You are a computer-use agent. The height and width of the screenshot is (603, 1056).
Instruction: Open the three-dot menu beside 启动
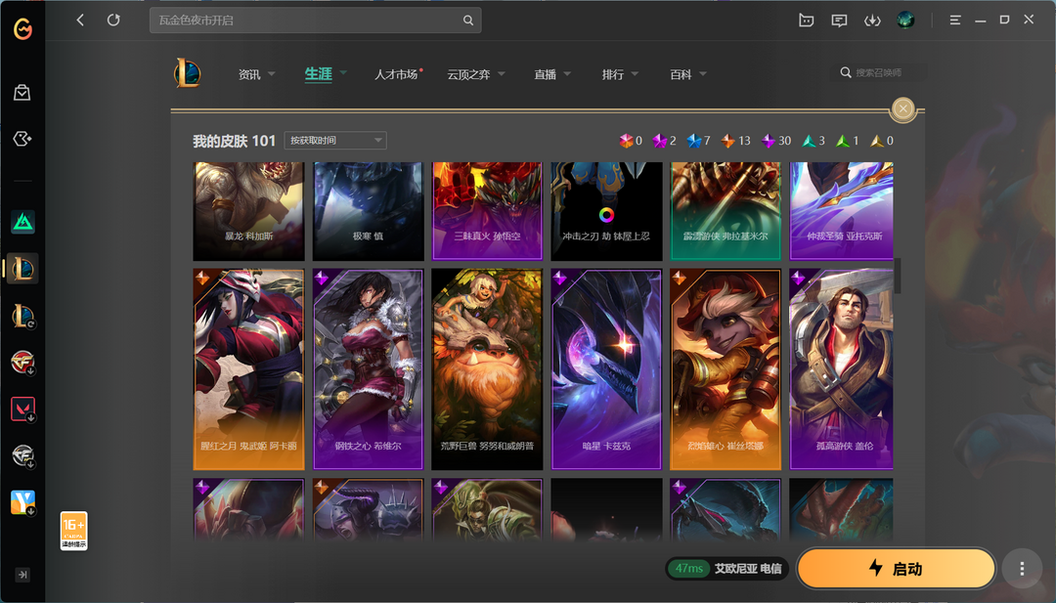point(1022,569)
